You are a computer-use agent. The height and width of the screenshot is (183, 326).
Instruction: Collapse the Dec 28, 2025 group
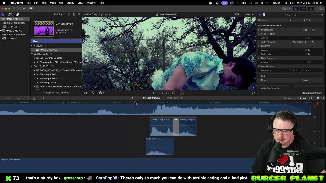click(32, 66)
